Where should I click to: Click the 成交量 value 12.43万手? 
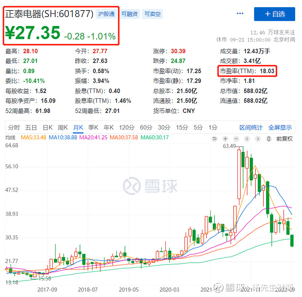point(257,51)
